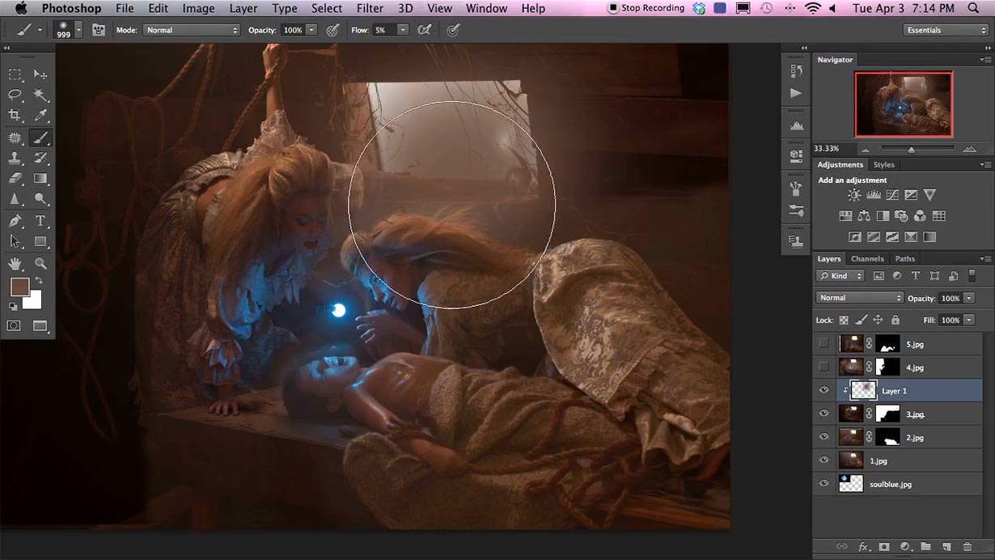The width and height of the screenshot is (995, 560).
Task: Show the 5.jpg layer
Action: (x=824, y=344)
